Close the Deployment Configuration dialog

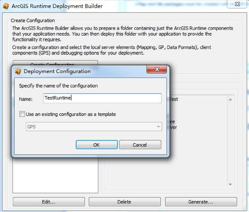(x=157, y=69)
